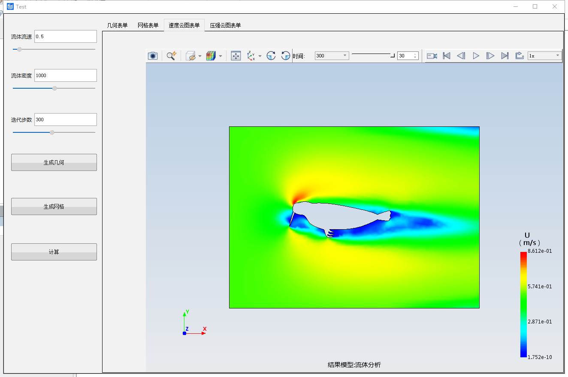The image size is (568, 377).
Task: Switch to the 网格表单 tab
Action: [148, 25]
